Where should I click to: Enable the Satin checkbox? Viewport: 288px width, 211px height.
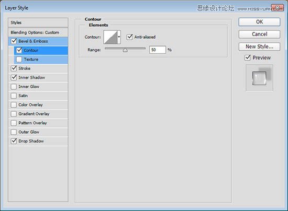click(x=14, y=96)
